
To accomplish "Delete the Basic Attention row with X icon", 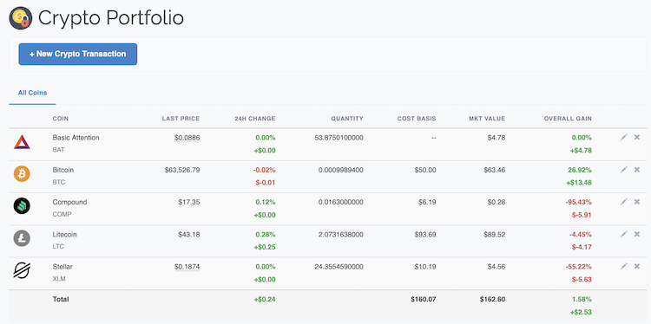I will tap(637, 137).
